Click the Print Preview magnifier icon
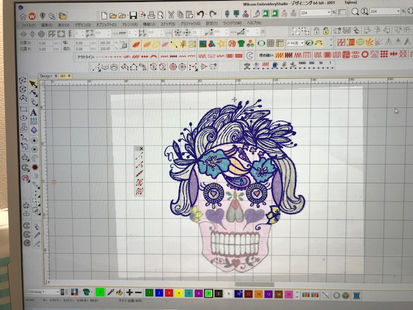413x310 pixels. click(x=160, y=15)
